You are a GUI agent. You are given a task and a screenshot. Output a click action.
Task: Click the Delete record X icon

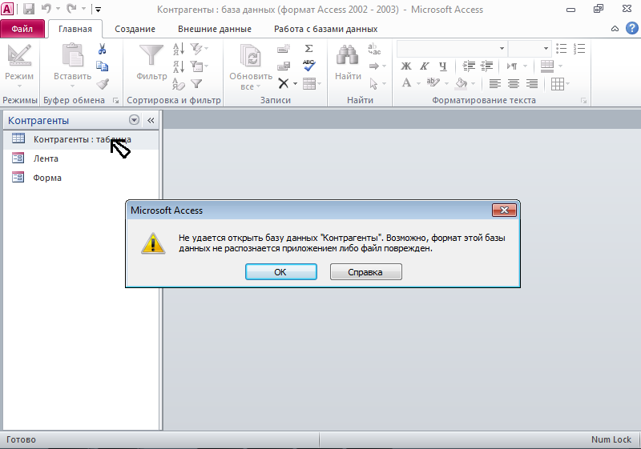point(284,84)
